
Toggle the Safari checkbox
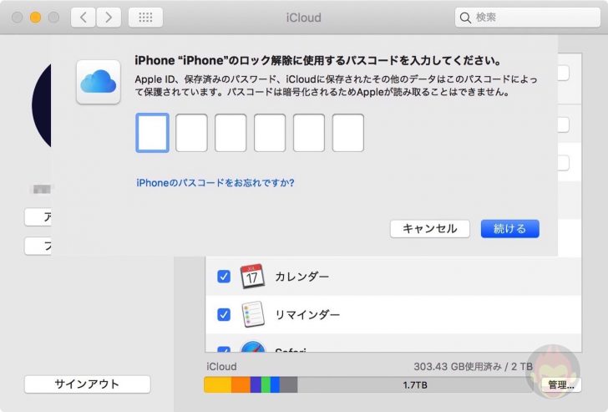click(223, 351)
